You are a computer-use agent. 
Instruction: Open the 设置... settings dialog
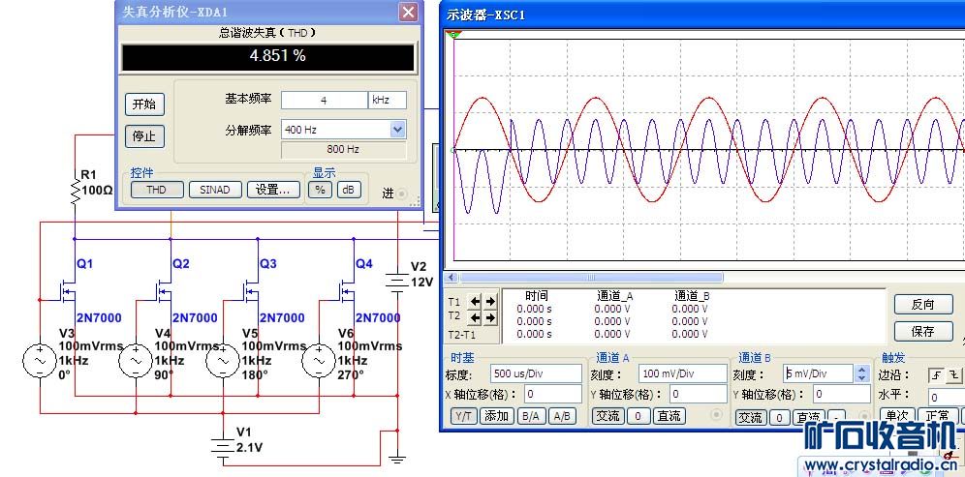(x=273, y=190)
